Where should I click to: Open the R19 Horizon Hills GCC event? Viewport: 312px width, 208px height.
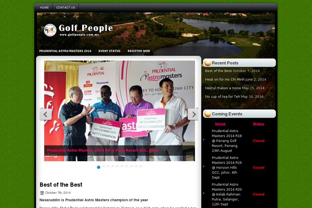pos(227,167)
